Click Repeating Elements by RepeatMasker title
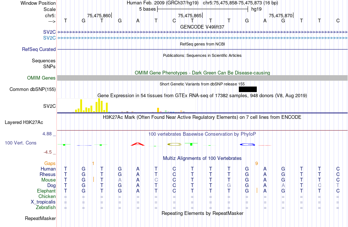348x227 pixels. point(202,213)
